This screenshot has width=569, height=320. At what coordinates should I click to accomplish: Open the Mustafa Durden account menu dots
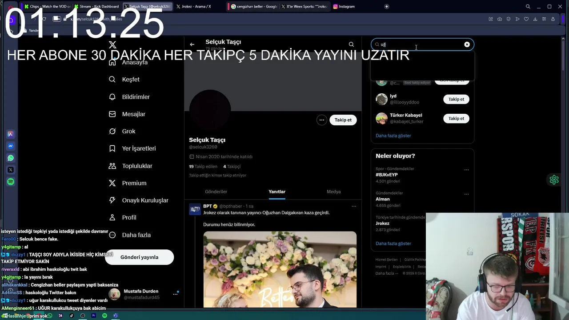click(175, 294)
